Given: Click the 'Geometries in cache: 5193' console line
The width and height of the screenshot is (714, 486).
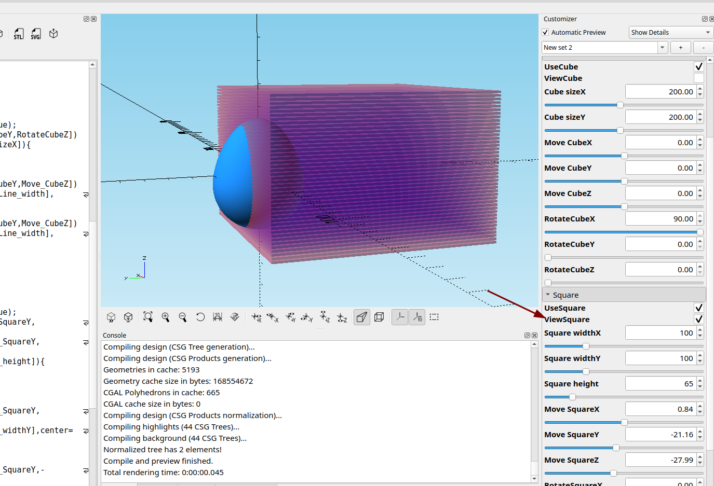Looking at the screenshot, I should (x=152, y=370).
